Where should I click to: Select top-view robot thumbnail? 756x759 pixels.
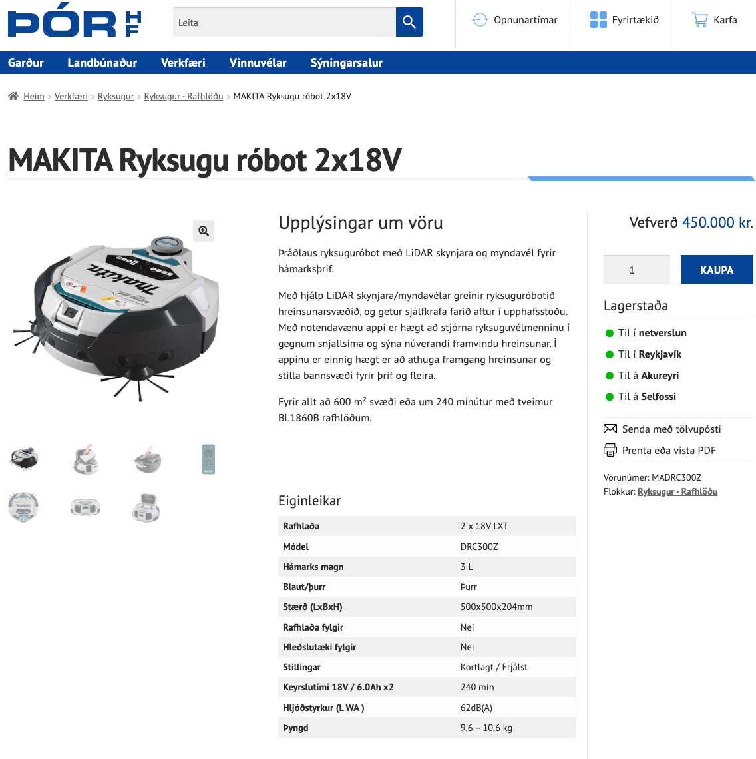[23, 507]
